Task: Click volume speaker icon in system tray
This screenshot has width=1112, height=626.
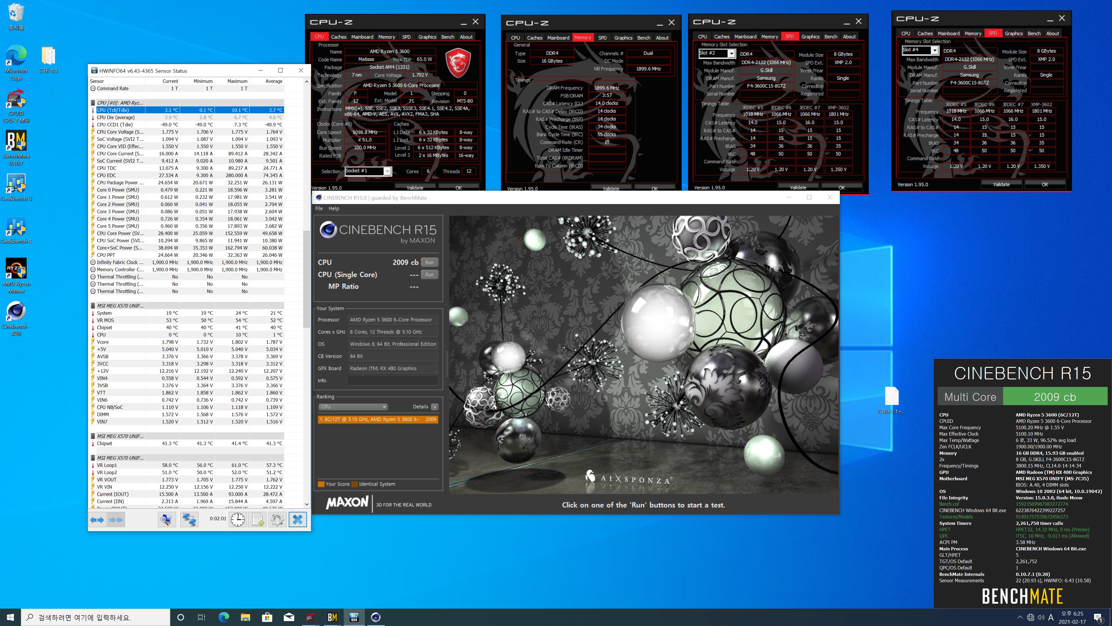Action: (x=1041, y=617)
